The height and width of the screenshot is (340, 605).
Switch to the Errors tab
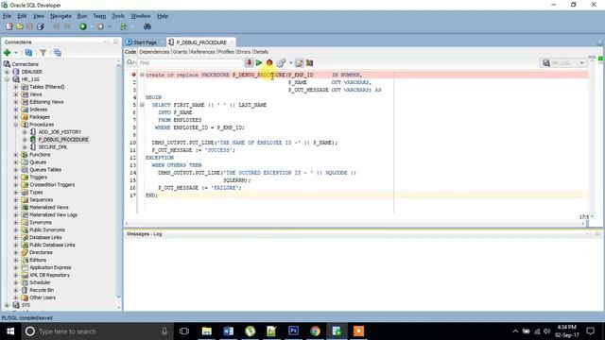(x=244, y=52)
